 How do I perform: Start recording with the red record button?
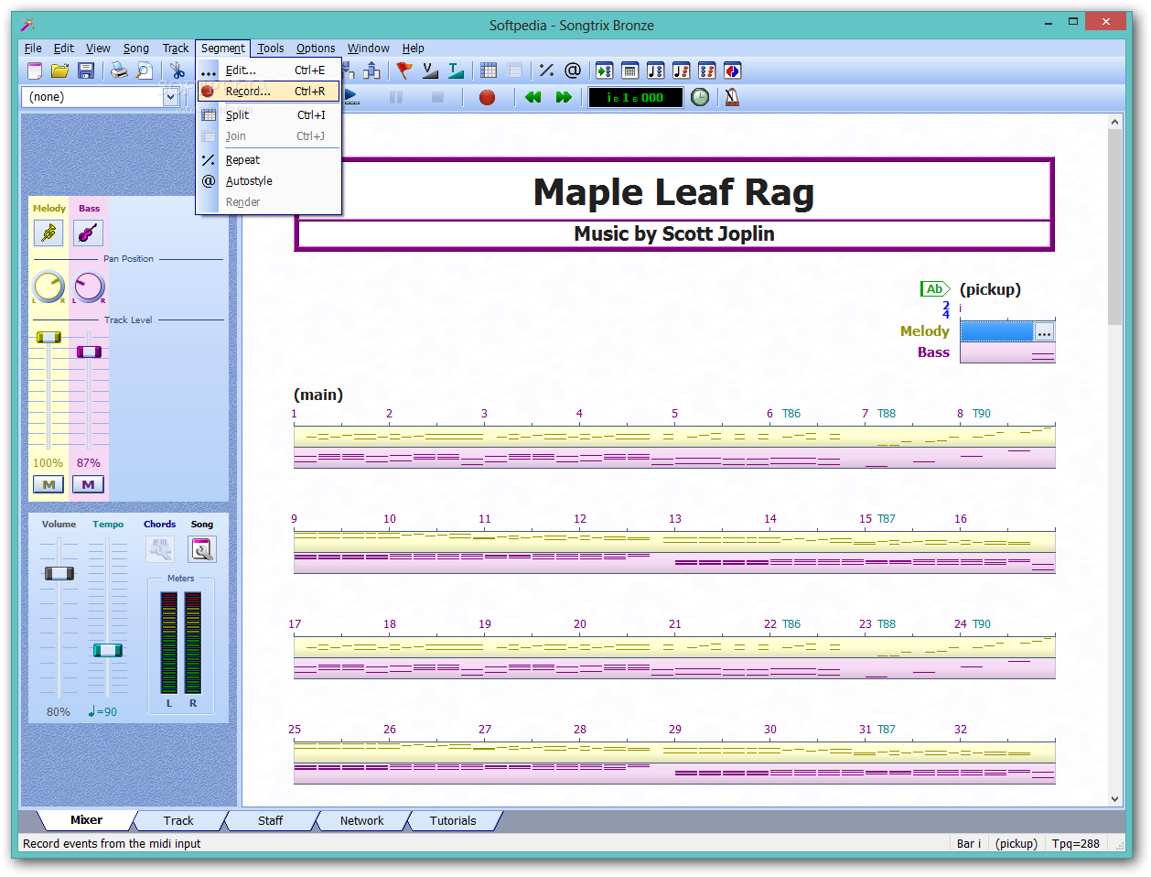(x=487, y=97)
